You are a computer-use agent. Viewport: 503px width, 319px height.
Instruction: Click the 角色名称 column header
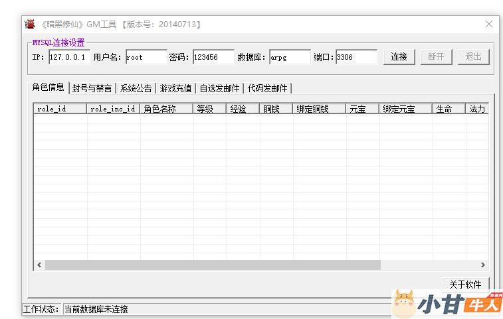pyautogui.click(x=166, y=109)
